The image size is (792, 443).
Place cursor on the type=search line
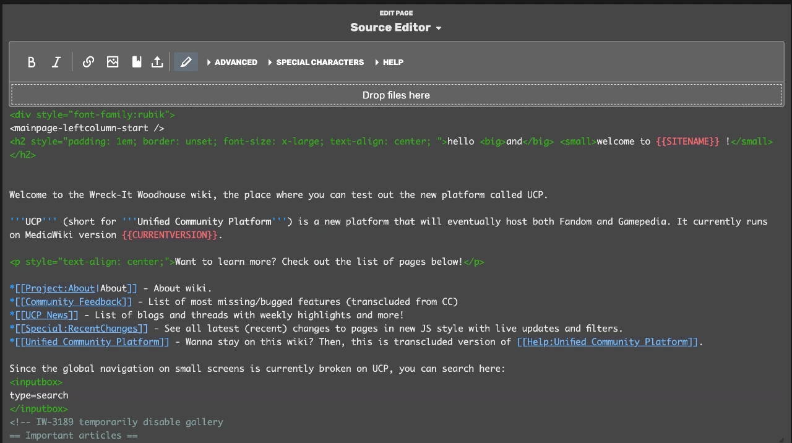click(39, 395)
